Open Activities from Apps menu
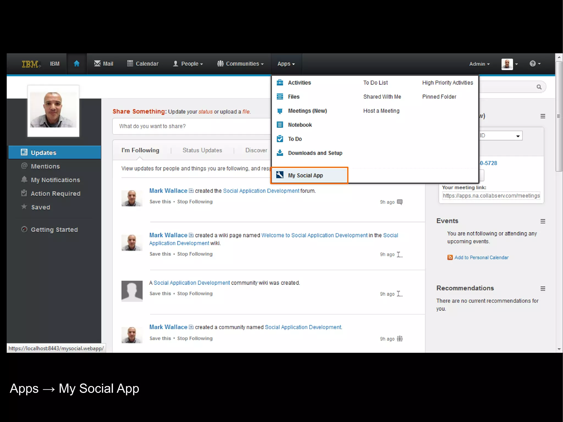The image size is (563, 422). tap(299, 82)
